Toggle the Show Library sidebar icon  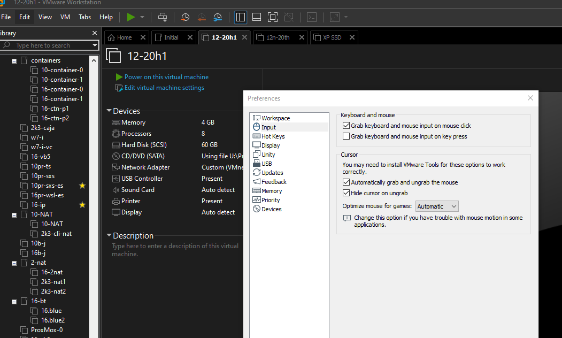[241, 17]
